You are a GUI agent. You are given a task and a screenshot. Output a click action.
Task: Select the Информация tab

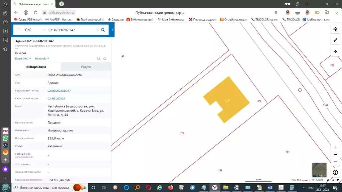(x=36, y=67)
